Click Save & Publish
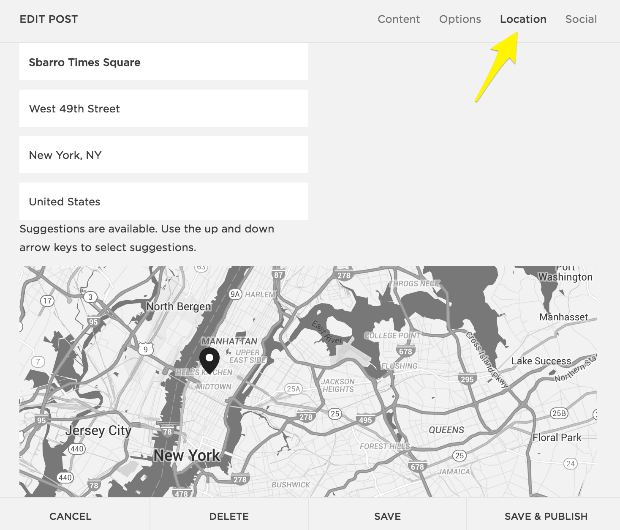This screenshot has height=530, width=620. [x=546, y=516]
